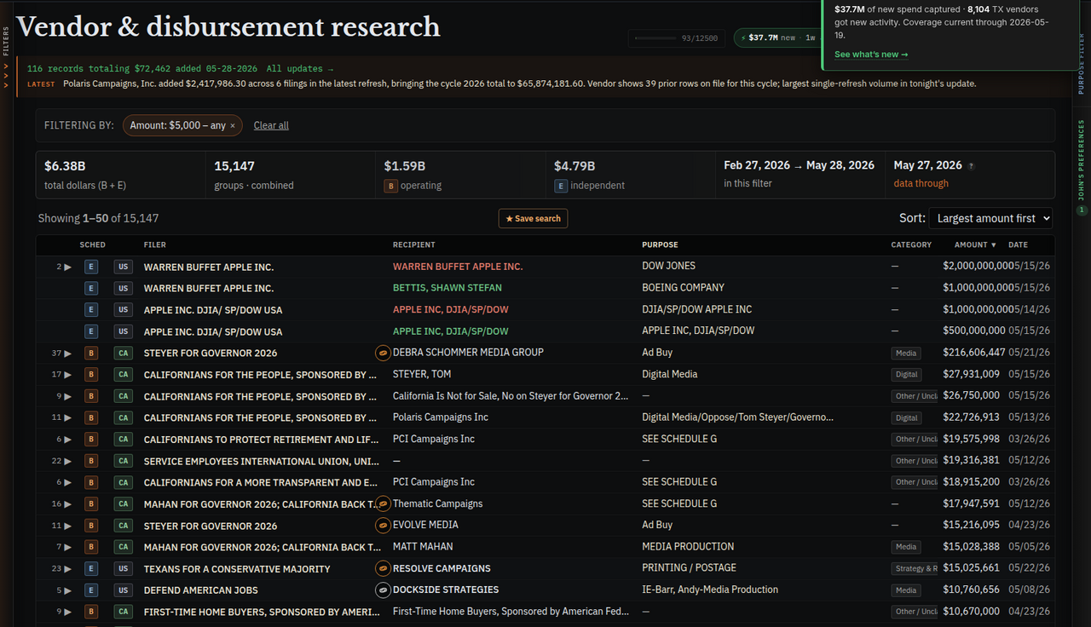Select the APPLE INC. DJIA/ SP/DOW USA filer dated 05/14/26
Viewport: 1091px width, 627px height.
(213, 310)
